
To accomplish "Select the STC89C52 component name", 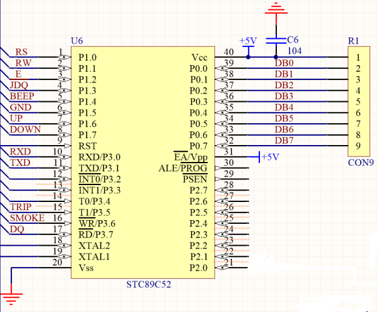I will coord(148,284).
